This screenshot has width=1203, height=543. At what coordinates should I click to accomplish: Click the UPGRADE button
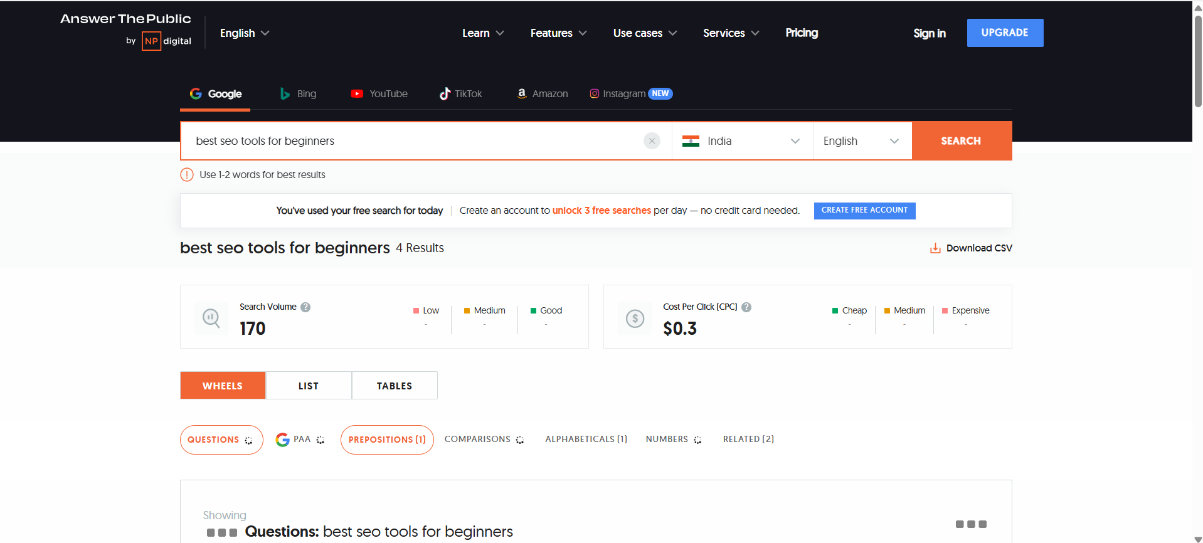[x=1005, y=33]
